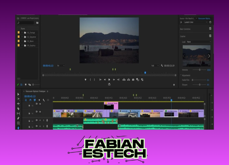The image size is (229, 165).
Task: Click the Source Kits-Beach clip tab
Action: (x=187, y=18)
